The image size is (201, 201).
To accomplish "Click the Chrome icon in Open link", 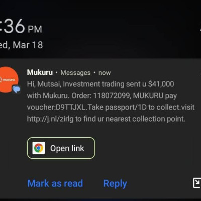I will tap(39, 148).
